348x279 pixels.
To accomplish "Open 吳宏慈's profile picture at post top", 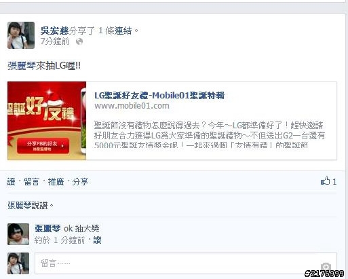I will 21,35.
